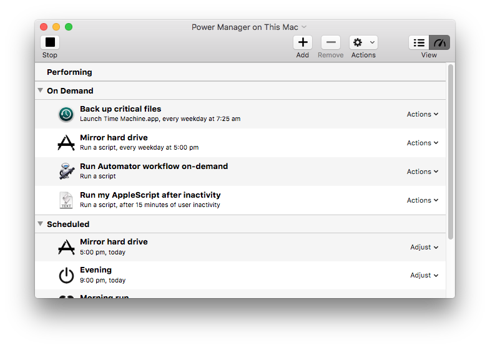490x348 pixels.
Task: Click the On Demand header label
Action: [70, 91]
